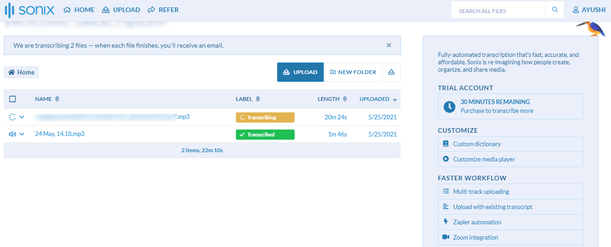Dismiss the transcribing notification banner
This screenshot has width=611, height=247.
389,45
